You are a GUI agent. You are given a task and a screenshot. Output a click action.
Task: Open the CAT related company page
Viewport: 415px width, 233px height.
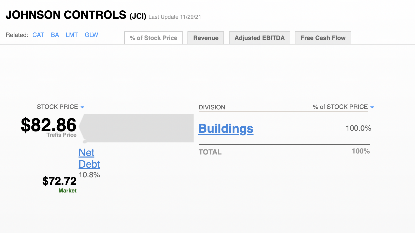(x=38, y=35)
